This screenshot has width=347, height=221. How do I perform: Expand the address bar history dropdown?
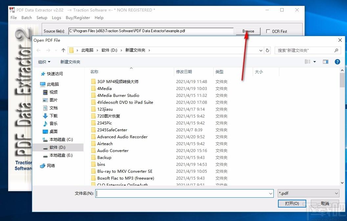pos(261,51)
